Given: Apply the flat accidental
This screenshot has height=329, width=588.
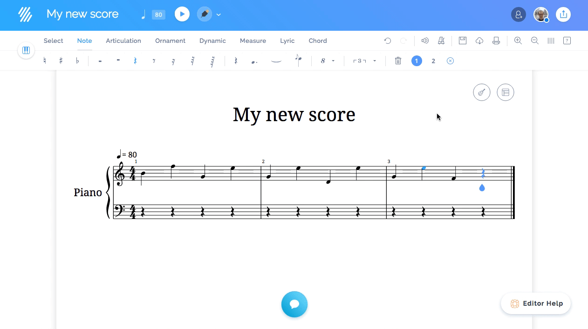Looking at the screenshot, I should pos(77,61).
